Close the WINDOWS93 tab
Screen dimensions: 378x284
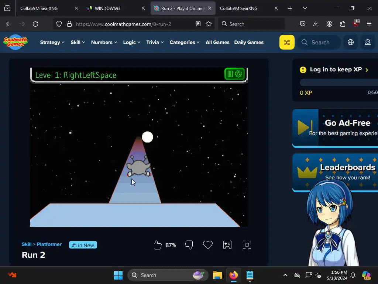143,8
